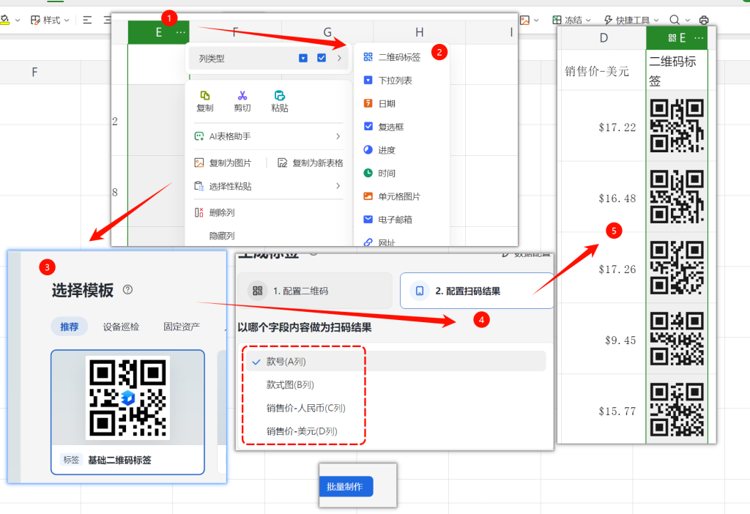The height and width of the screenshot is (514, 750).
Task: Click the 销售价-美元 header cell
Action: click(x=602, y=70)
